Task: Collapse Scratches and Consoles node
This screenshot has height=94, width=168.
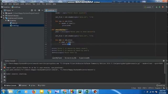Action: coord(4,18)
